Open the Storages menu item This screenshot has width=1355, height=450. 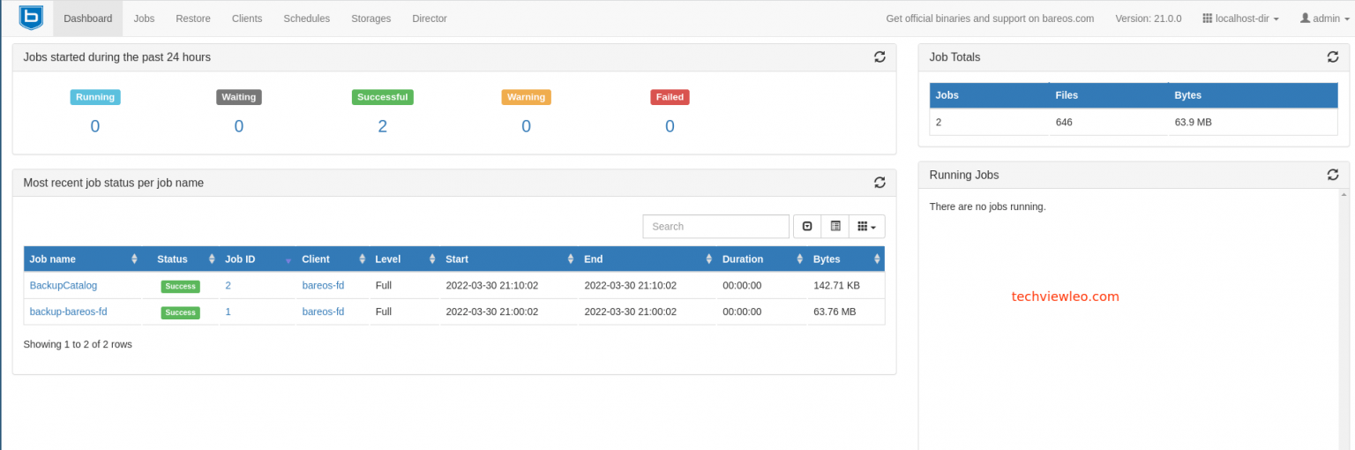coord(371,19)
